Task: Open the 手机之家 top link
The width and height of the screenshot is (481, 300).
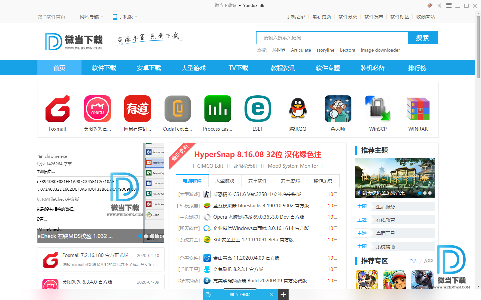Action: tap(296, 17)
